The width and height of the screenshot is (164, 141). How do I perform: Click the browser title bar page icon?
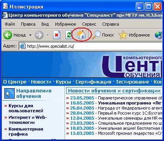[5, 15]
